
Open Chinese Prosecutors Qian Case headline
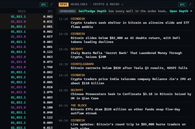131,96
